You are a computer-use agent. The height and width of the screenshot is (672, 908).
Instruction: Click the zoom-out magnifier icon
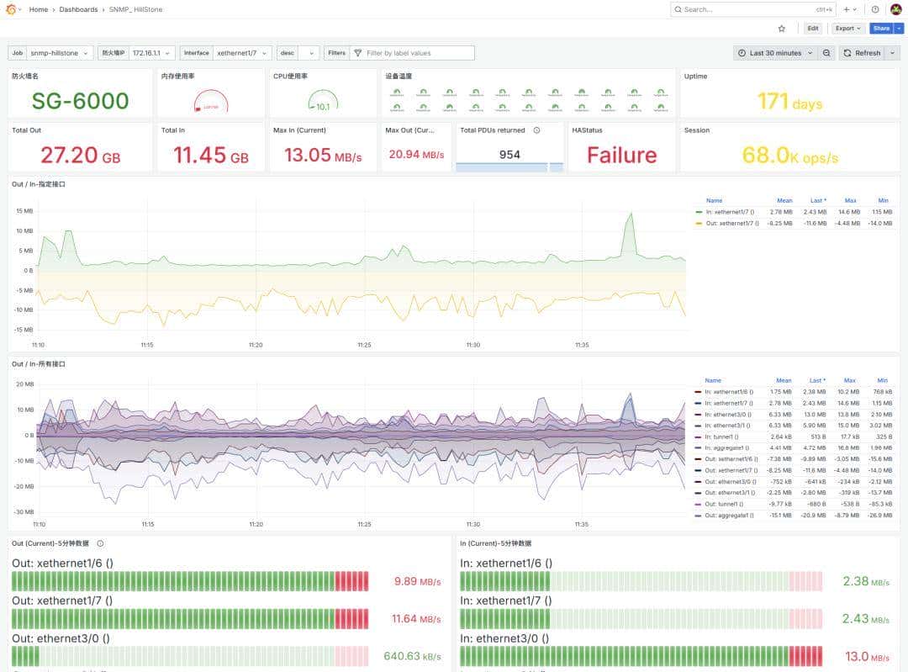827,52
